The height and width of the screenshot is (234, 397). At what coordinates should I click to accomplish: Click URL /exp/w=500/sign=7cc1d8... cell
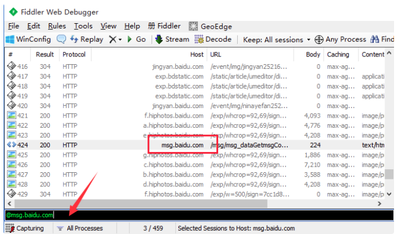click(250, 194)
